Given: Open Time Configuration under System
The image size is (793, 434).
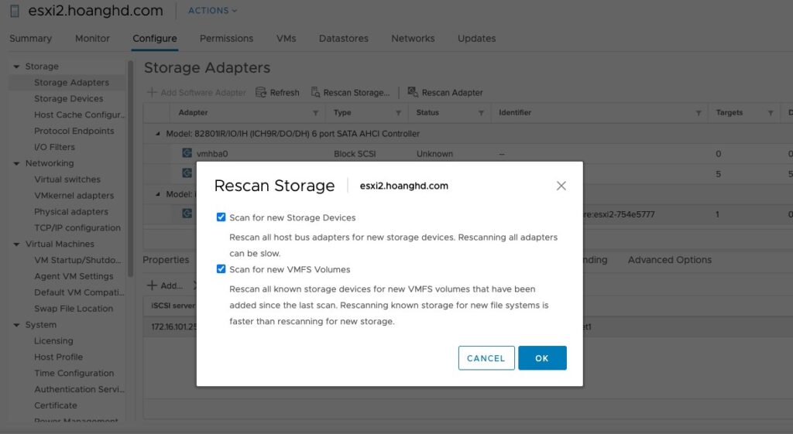Looking at the screenshot, I should tap(74, 374).
